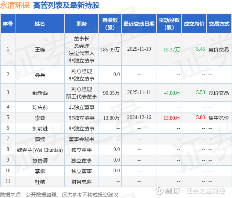This screenshot has height=198, width=232.
Task: Click the 高管列表及最新持股 heading
Action: [66, 6]
